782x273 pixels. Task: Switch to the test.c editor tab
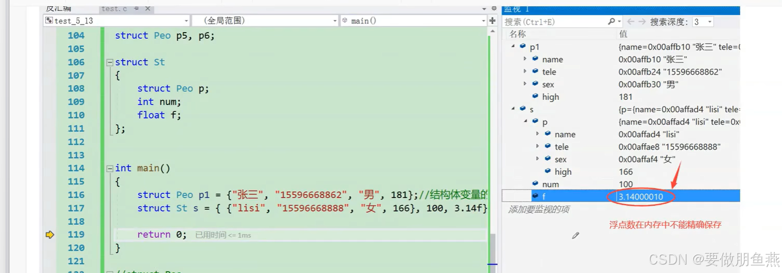114,8
